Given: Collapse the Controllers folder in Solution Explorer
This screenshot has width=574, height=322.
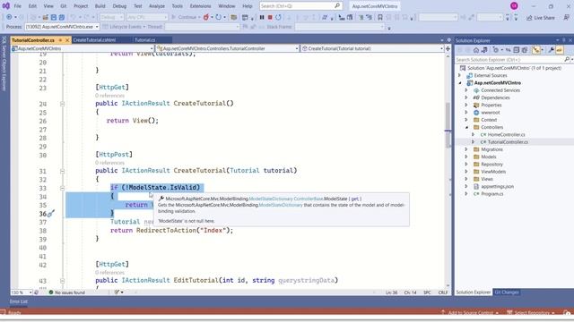Looking at the screenshot, I should 466,127.
